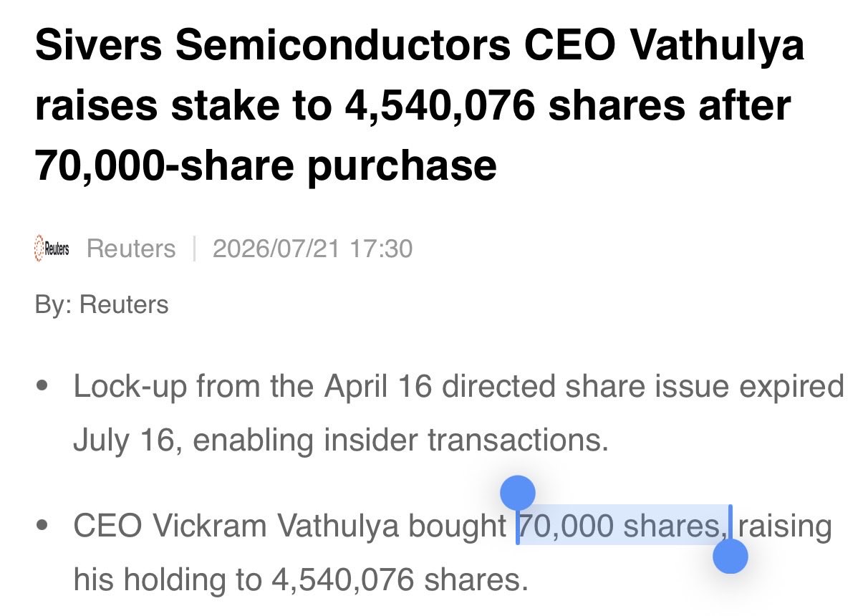Screen dimensions: 868x616
Task: Select the By: Reuters byline
Action: click(102, 304)
